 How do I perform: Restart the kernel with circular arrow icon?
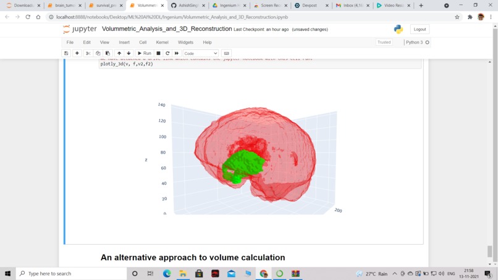point(167,53)
